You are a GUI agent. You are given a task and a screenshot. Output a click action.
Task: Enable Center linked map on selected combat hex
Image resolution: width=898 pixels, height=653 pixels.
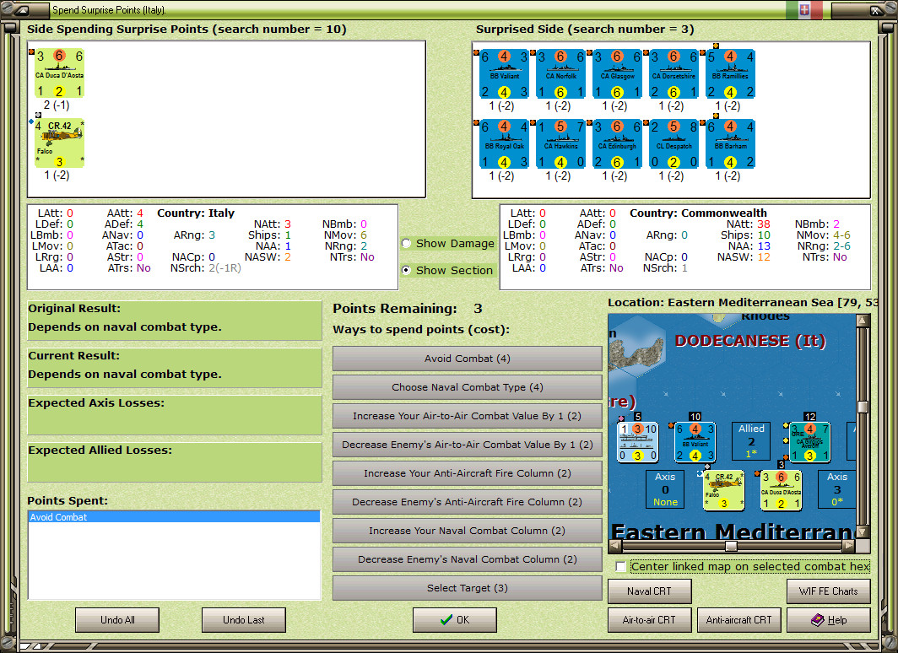620,567
